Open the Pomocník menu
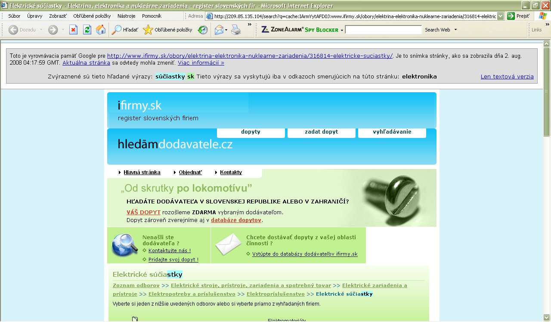This screenshot has width=551, height=322. coord(152,16)
